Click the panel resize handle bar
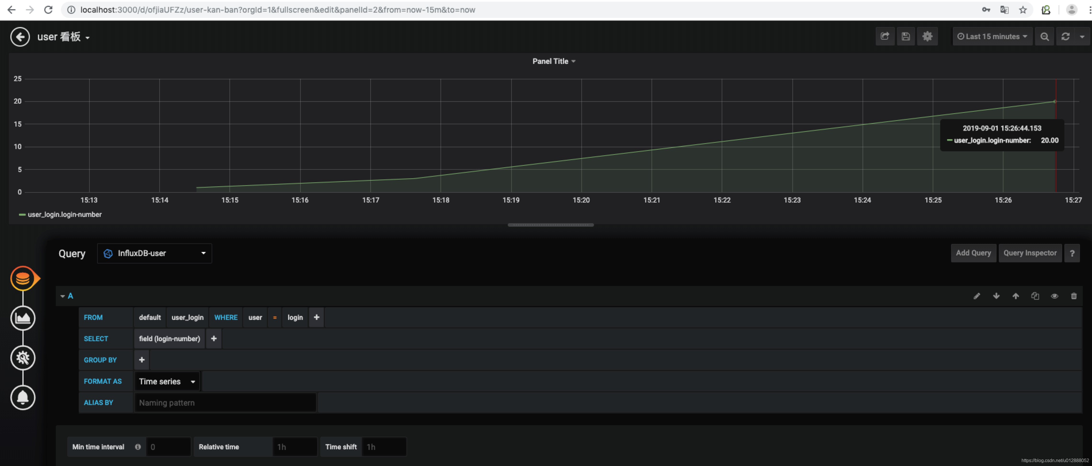 (551, 225)
